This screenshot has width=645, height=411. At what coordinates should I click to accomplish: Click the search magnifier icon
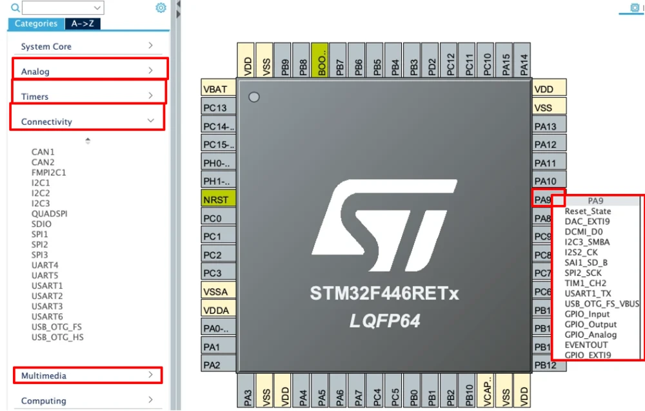[x=15, y=7]
